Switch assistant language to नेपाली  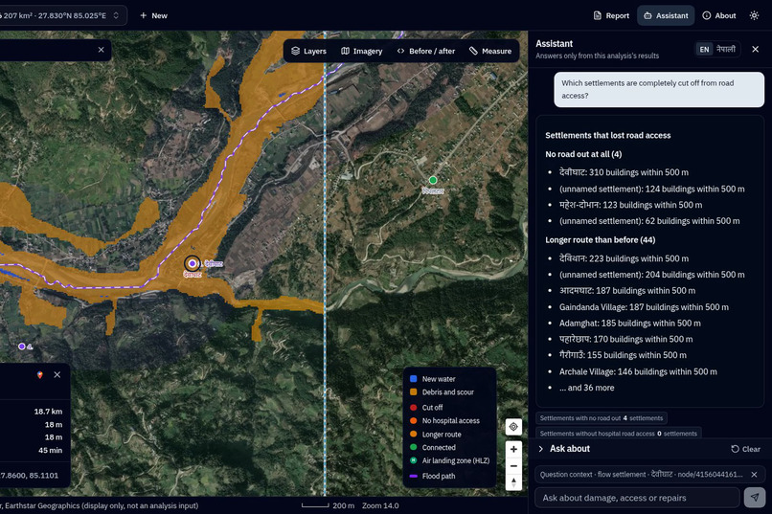(x=726, y=49)
